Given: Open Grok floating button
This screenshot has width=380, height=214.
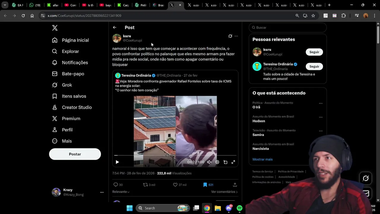Looking at the screenshot, I should pos(366,178).
